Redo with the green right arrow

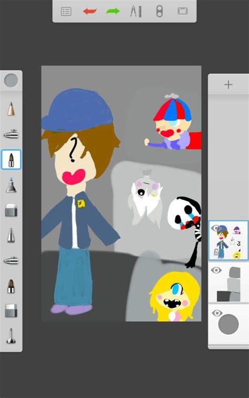click(113, 12)
